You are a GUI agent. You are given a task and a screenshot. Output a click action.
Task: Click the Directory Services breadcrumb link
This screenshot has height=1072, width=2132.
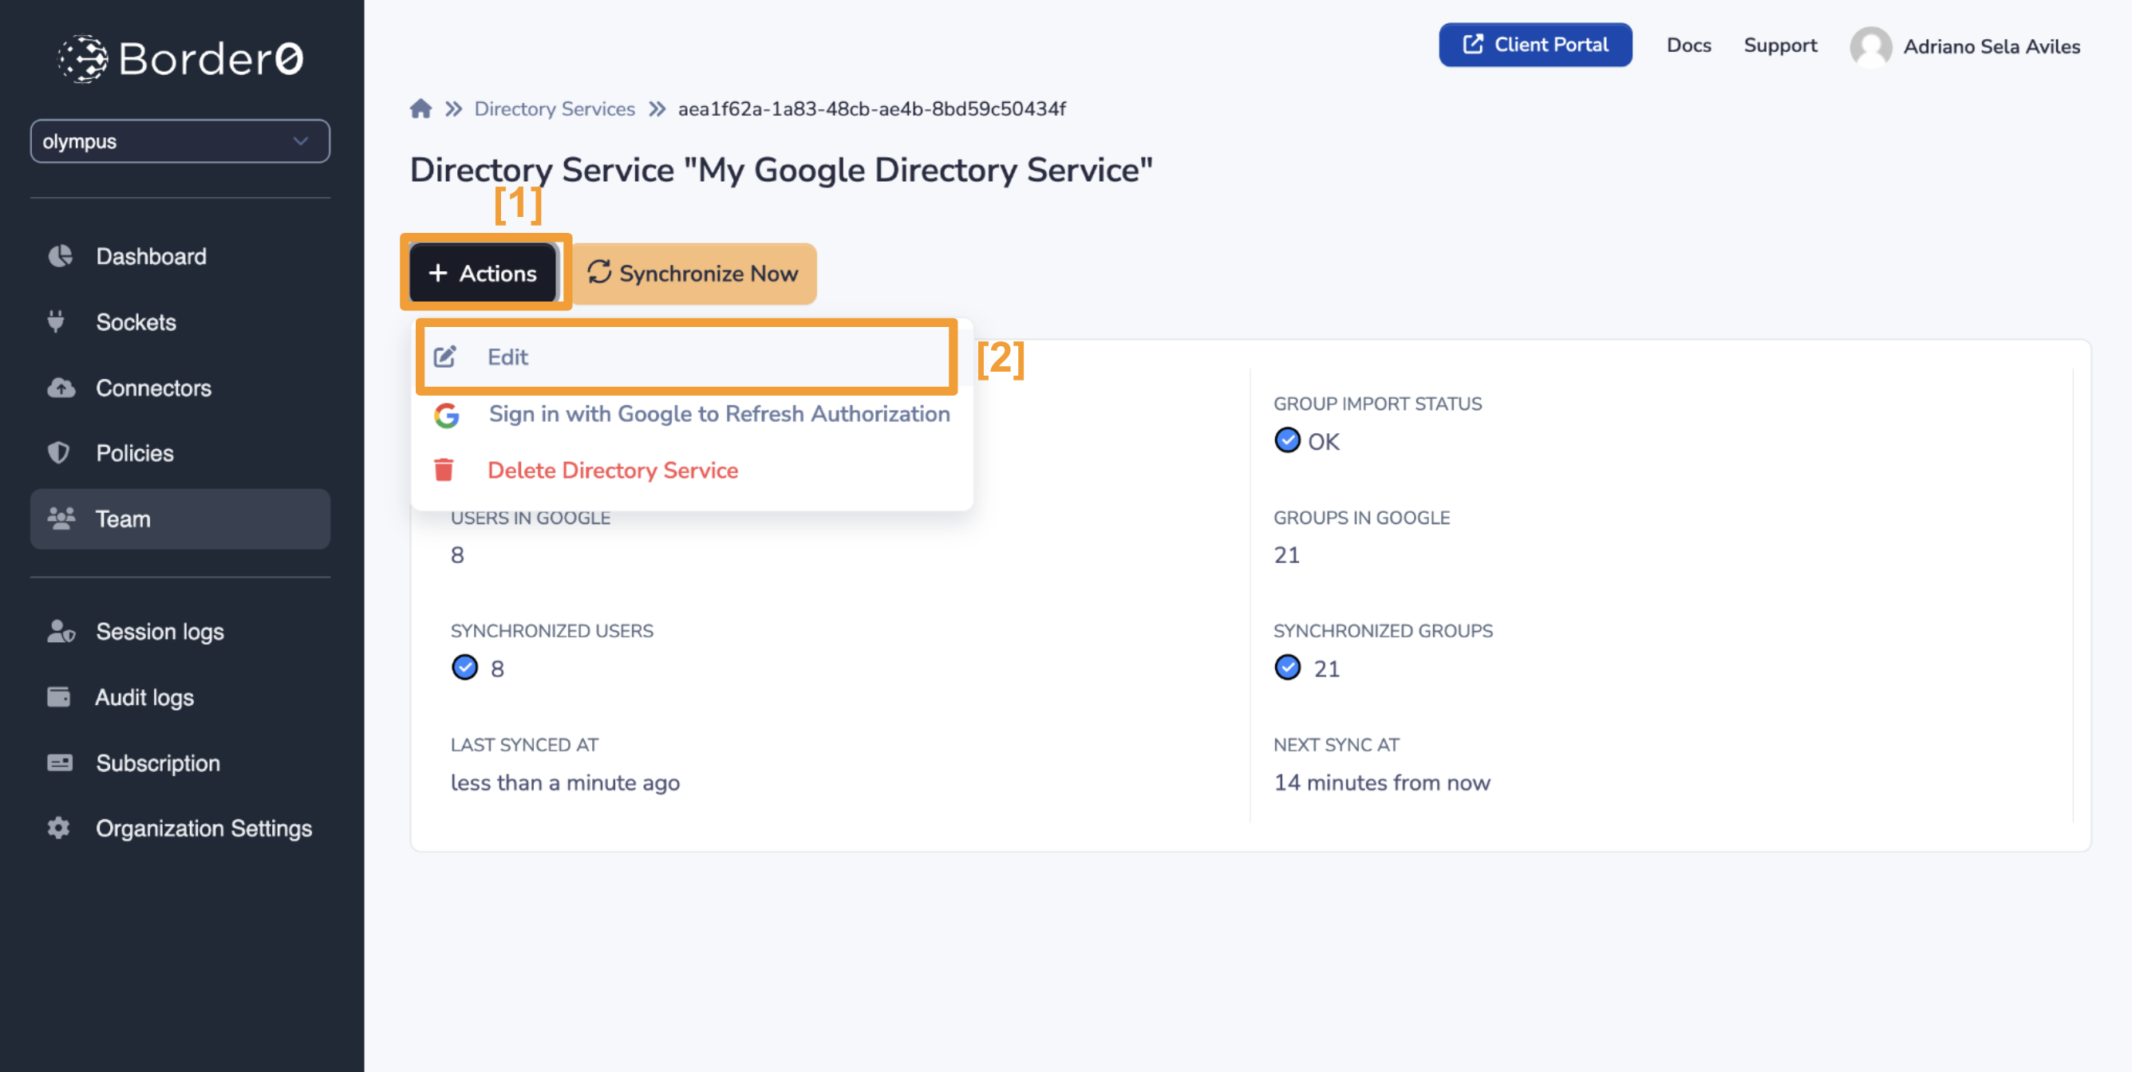click(x=554, y=107)
